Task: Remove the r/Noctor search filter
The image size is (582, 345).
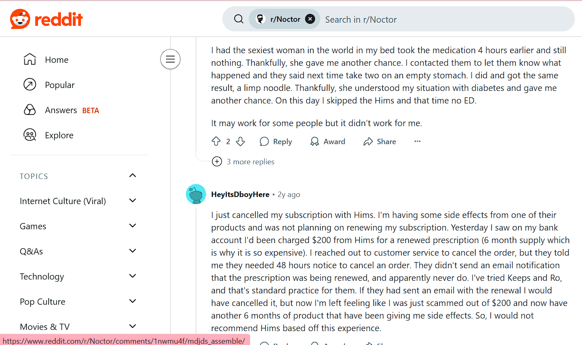Action: point(310,19)
